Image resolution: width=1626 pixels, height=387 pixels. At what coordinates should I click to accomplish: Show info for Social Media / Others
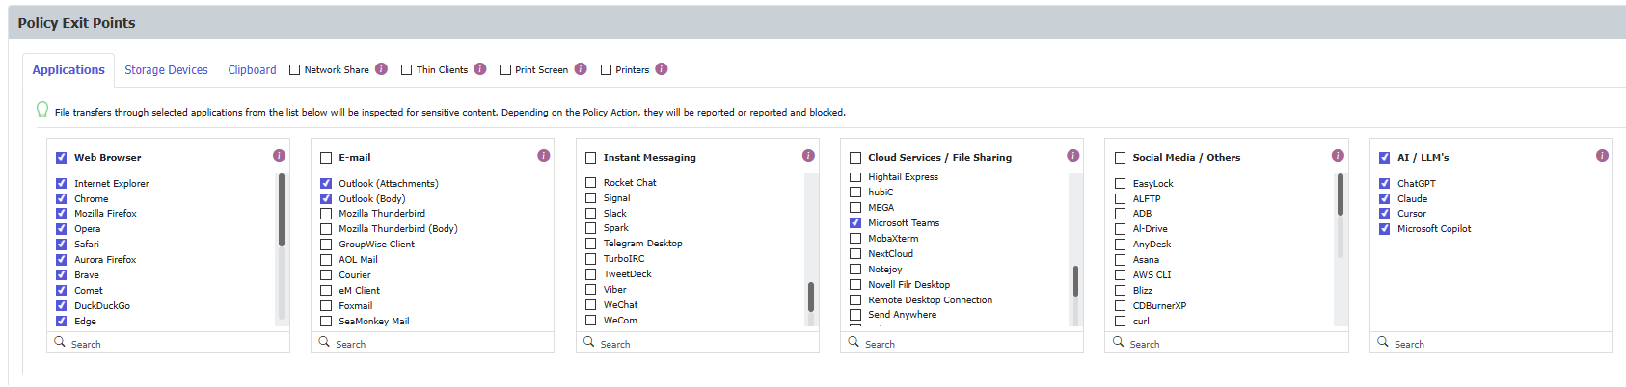point(1338,155)
